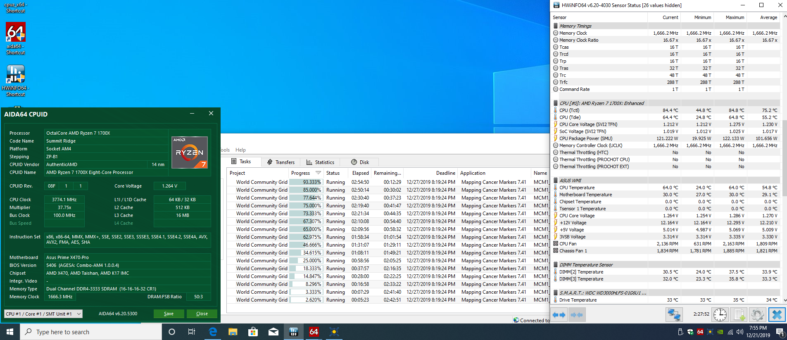The width and height of the screenshot is (787, 340).
Task: Open File Explorer from taskbar
Action: [x=233, y=332]
